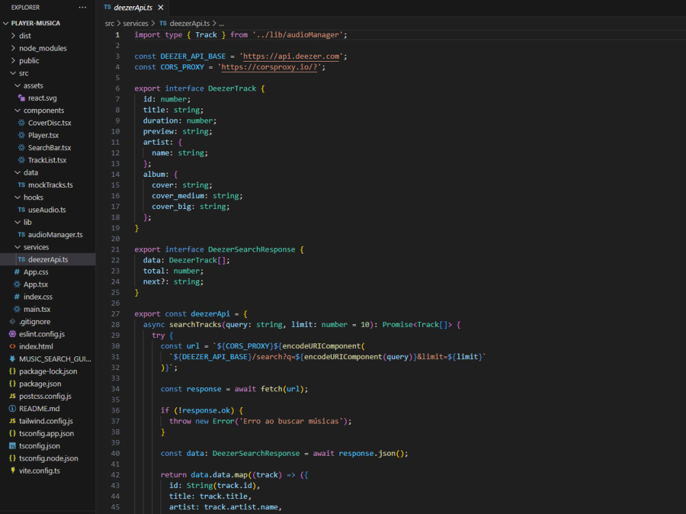686x514 pixels.
Task: Collapse the lib folder chevron
Action: click(18, 222)
